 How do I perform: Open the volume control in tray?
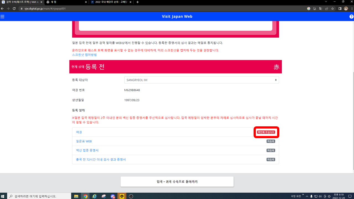[320, 196]
